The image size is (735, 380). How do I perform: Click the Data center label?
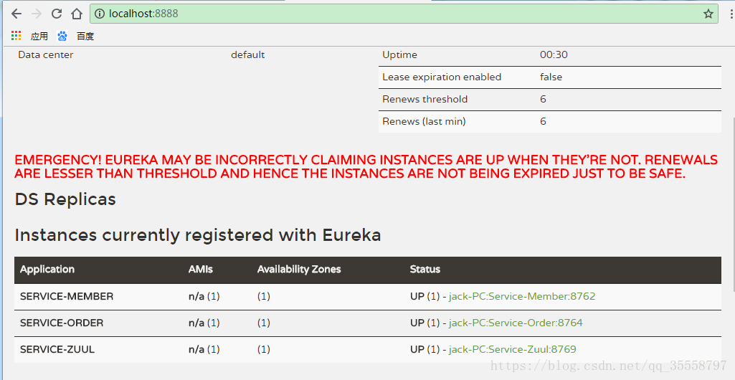[45, 54]
